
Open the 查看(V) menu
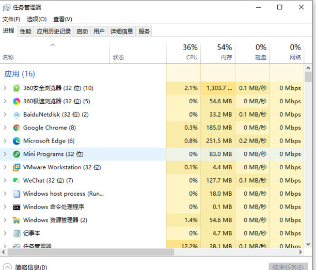click(62, 19)
